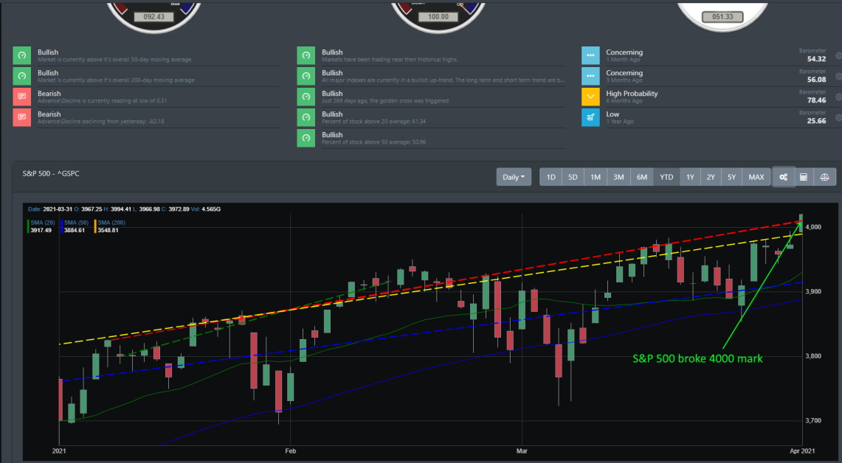Click the blue dots icon for Concerning 3 Months Ago
Screen dimensions: 842x463
(x=590, y=76)
